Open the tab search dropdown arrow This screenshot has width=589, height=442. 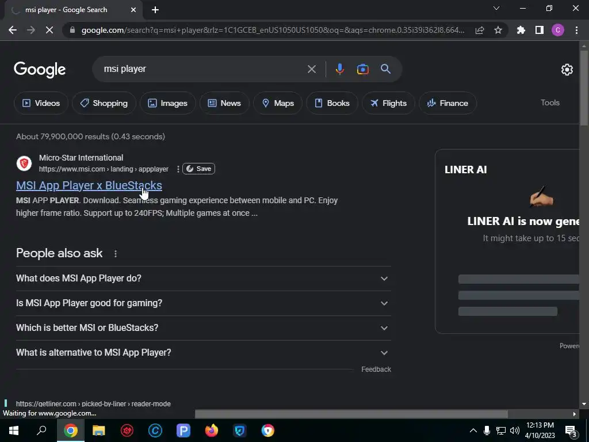point(496,8)
